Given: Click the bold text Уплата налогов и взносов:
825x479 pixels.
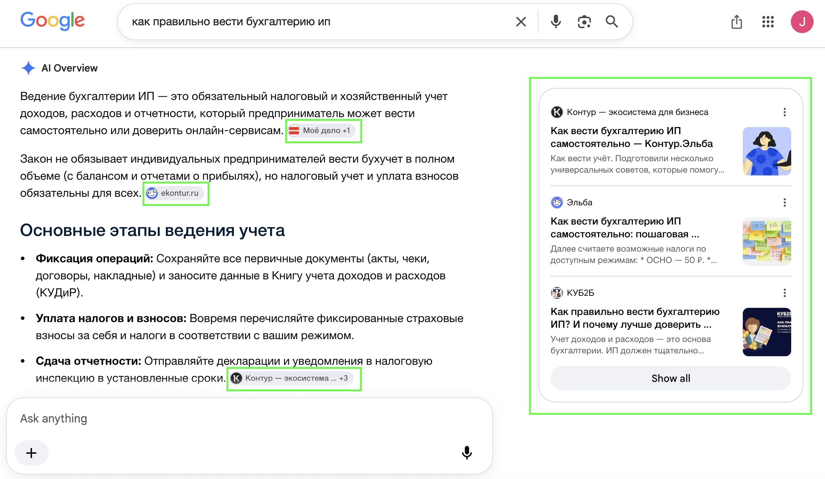Looking at the screenshot, I should point(111,319).
